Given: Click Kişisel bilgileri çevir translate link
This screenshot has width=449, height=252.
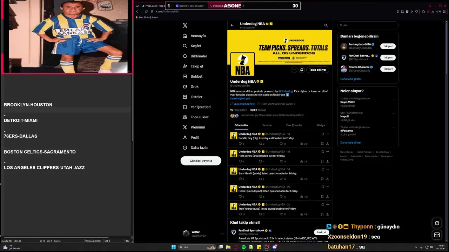Looking at the screenshot, I should (x=240, y=98).
